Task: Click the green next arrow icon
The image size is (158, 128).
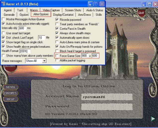Action: point(153,119)
